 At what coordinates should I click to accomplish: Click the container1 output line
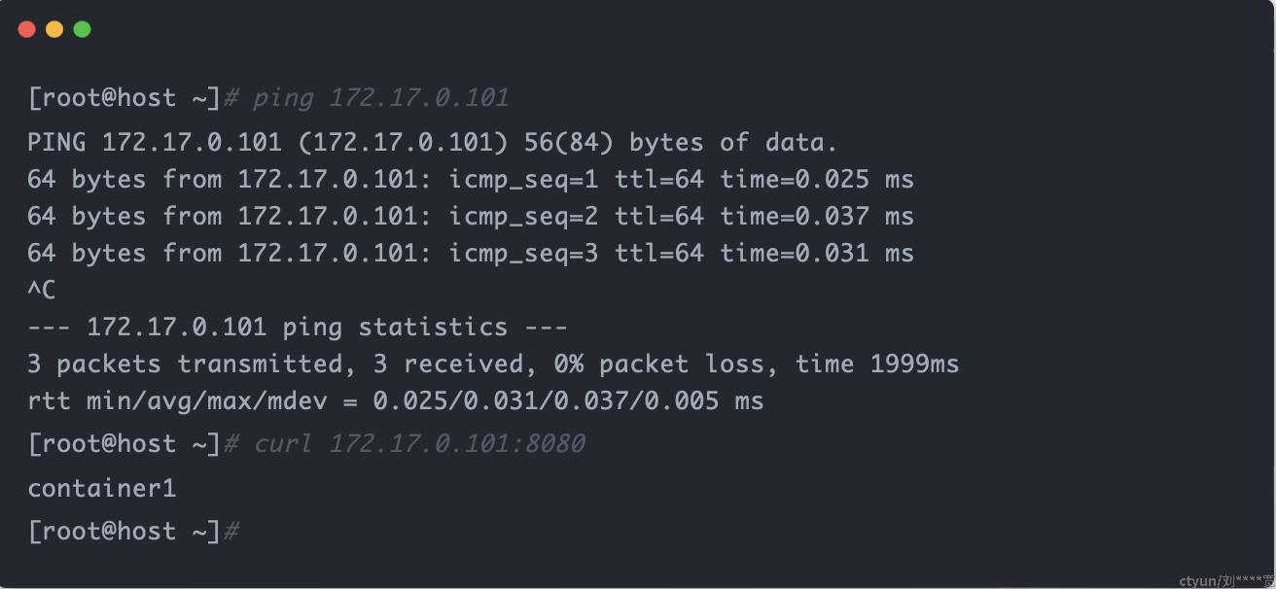point(102,488)
